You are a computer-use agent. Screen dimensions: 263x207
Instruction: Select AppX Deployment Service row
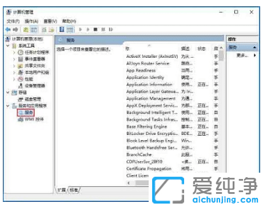point(152,106)
